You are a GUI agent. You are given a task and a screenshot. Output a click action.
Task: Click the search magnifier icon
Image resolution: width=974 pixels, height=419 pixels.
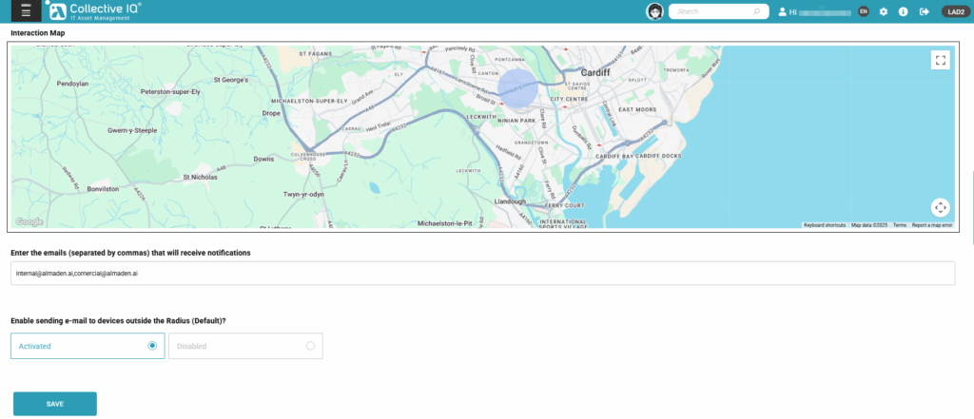(757, 12)
